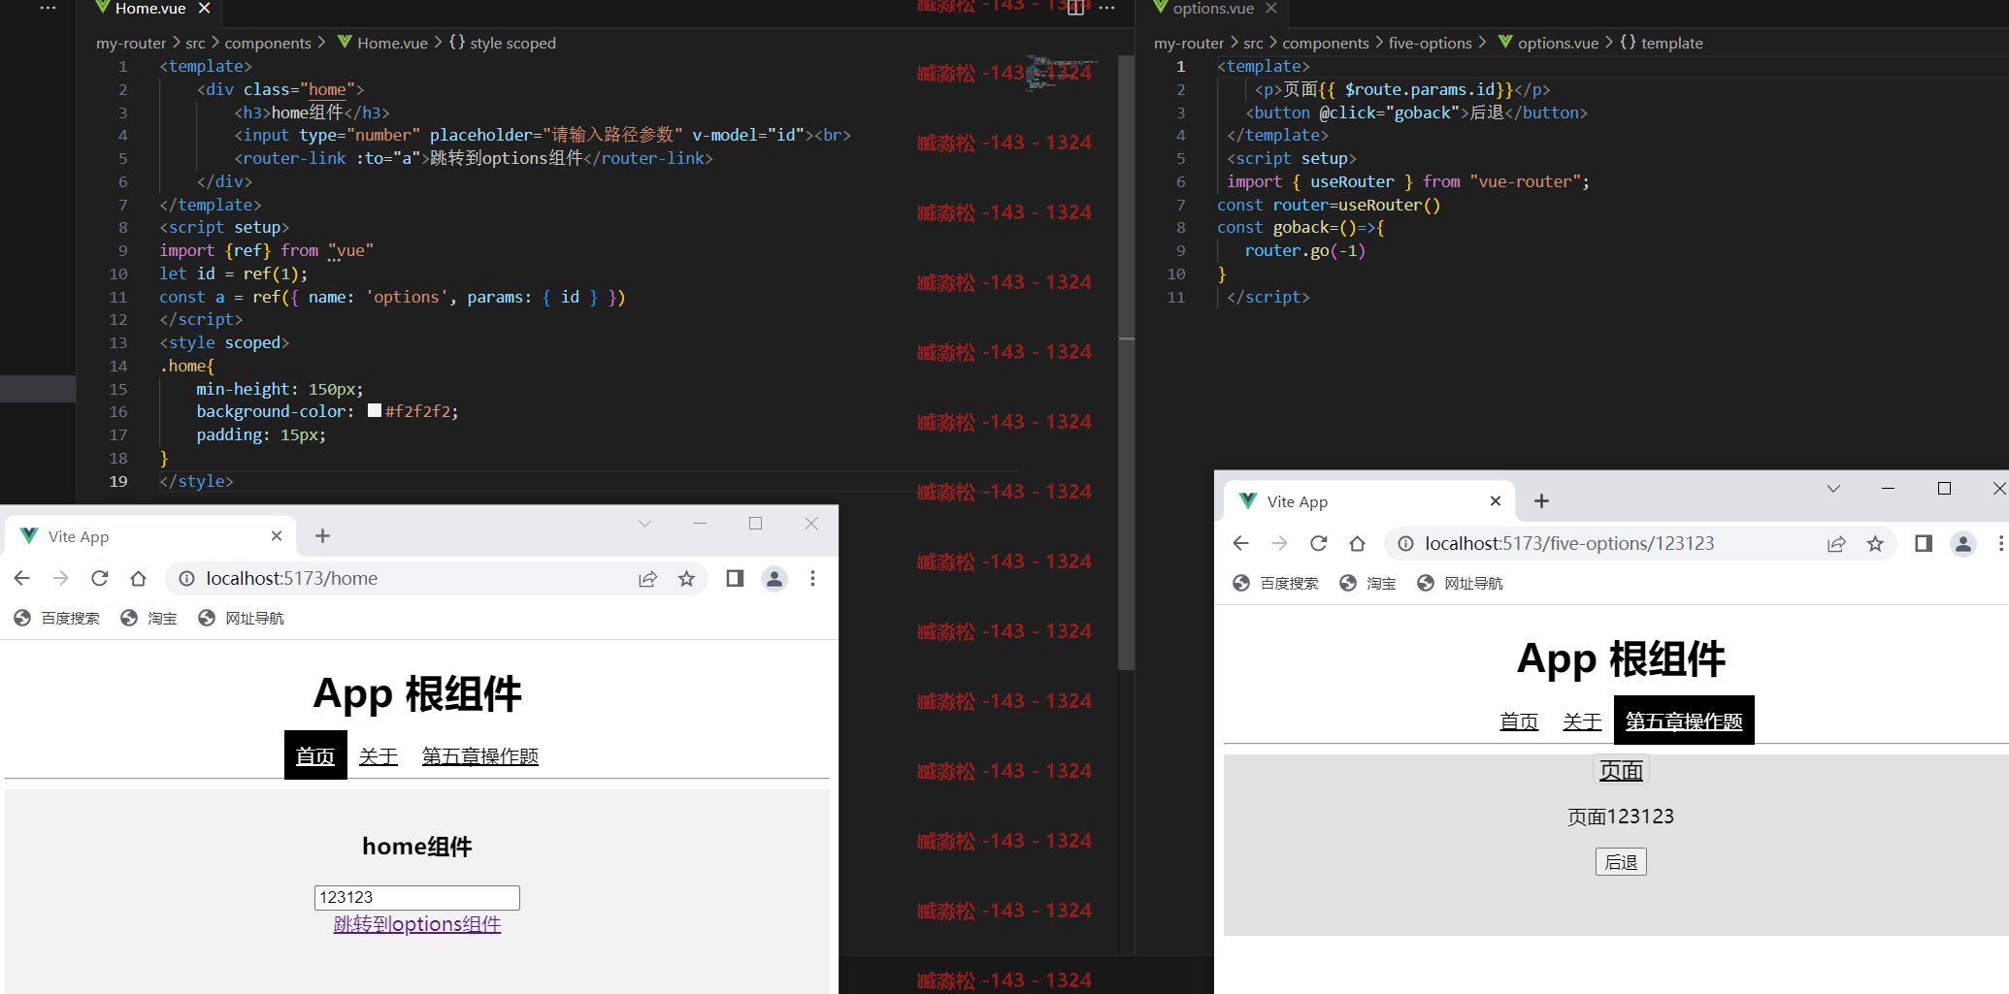Open the home page icon in the left browser
Viewport: 2009px width, 994px height.
(x=139, y=579)
